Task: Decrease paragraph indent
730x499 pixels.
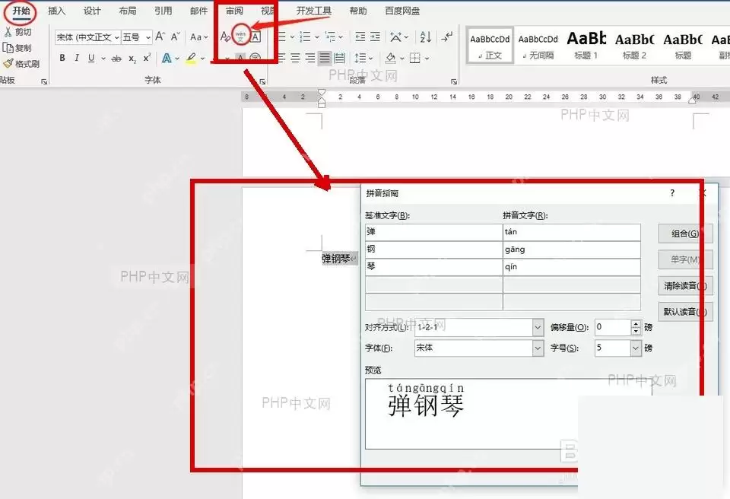Action: click(x=360, y=37)
